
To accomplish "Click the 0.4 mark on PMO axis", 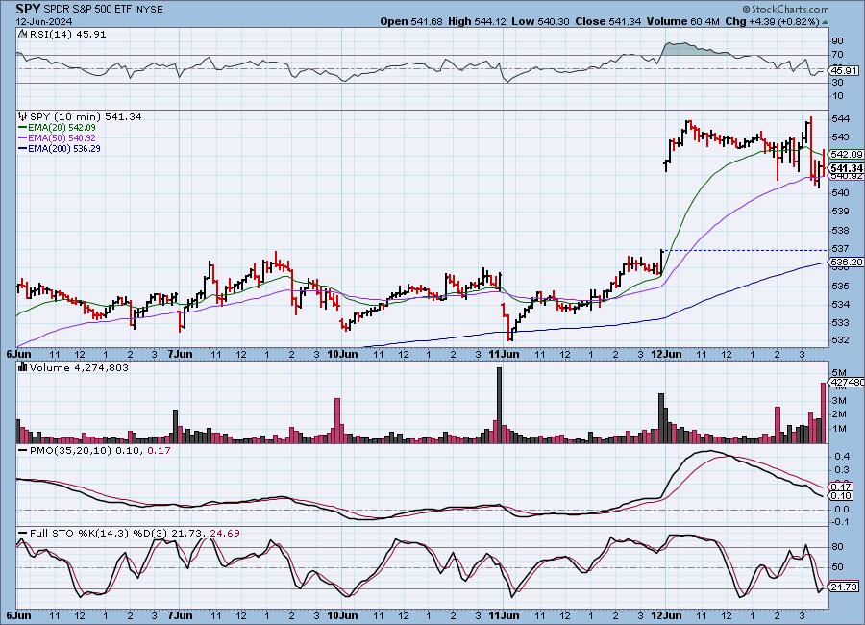I will (842, 456).
